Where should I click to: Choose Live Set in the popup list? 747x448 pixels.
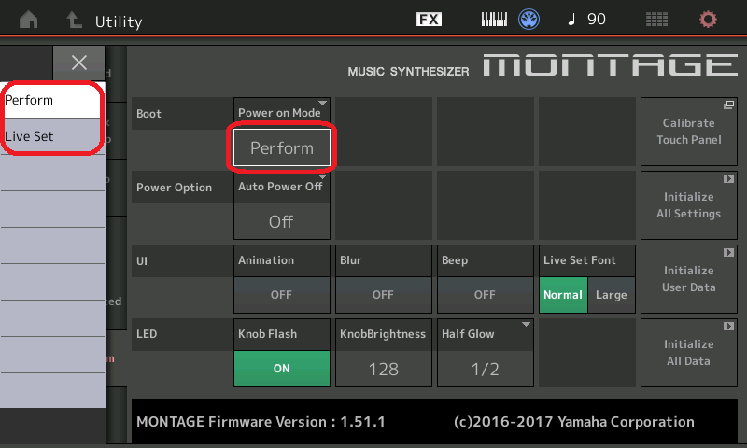pyautogui.click(x=51, y=136)
